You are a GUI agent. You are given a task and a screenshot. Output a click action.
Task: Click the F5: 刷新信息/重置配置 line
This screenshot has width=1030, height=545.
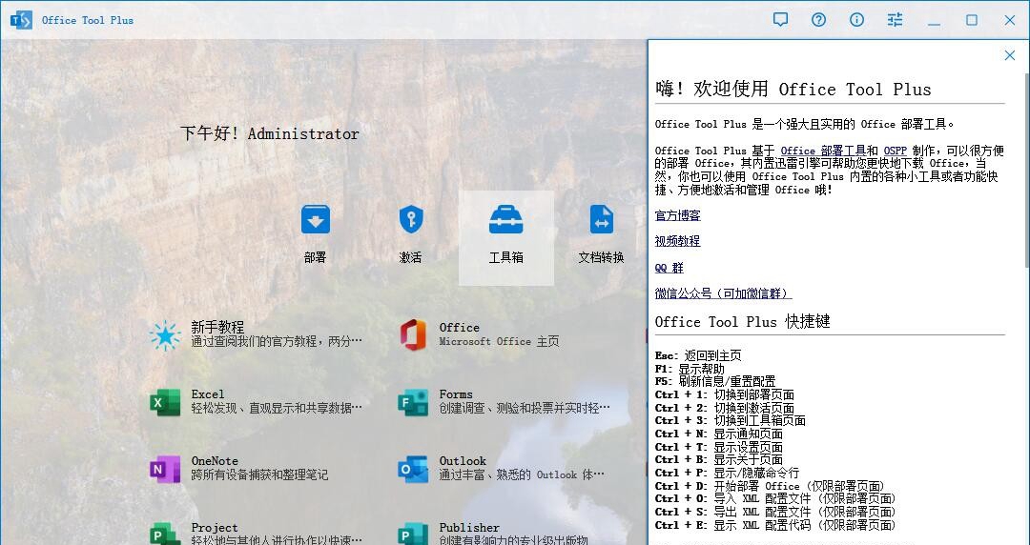point(715,381)
